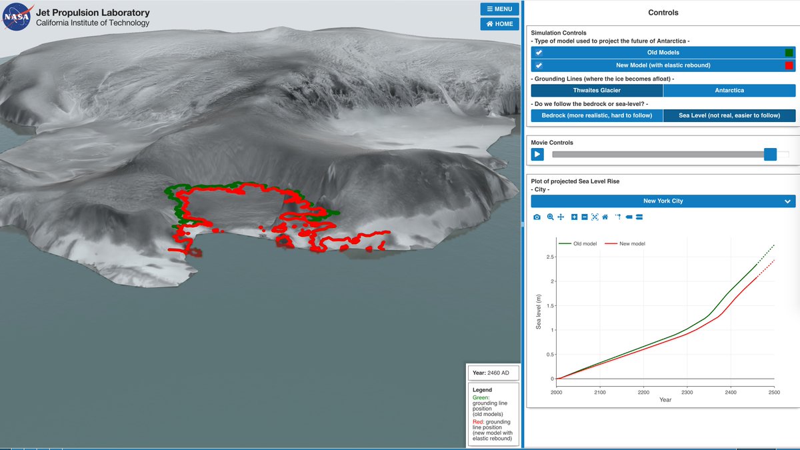The image size is (800, 450).
Task: Show closest data on hover icon
Action: point(629,217)
